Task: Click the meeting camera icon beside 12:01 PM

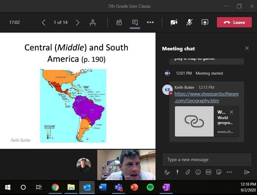Action: (167, 73)
